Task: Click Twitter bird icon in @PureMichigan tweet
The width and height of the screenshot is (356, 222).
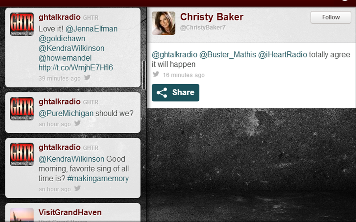Action: (x=78, y=123)
